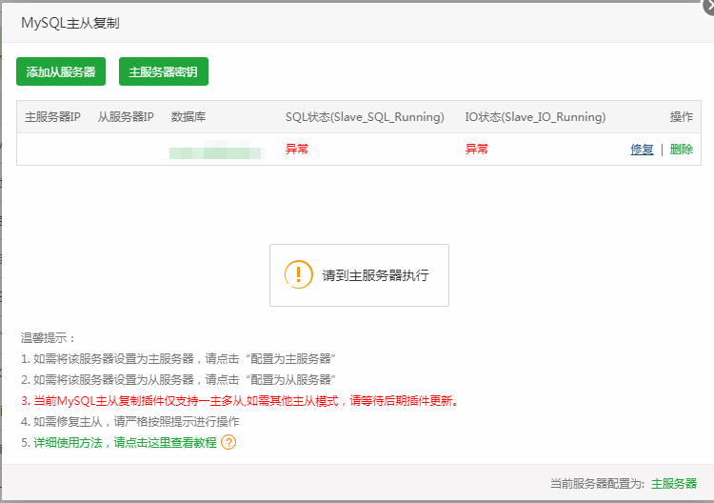The image size is (714, 503).
Task: Click the IO状态(Slave_IO_Running) column header
Action: pos(535,117)
